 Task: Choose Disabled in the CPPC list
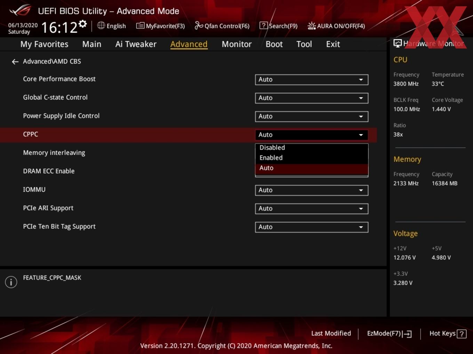click(x=312, y=148)
